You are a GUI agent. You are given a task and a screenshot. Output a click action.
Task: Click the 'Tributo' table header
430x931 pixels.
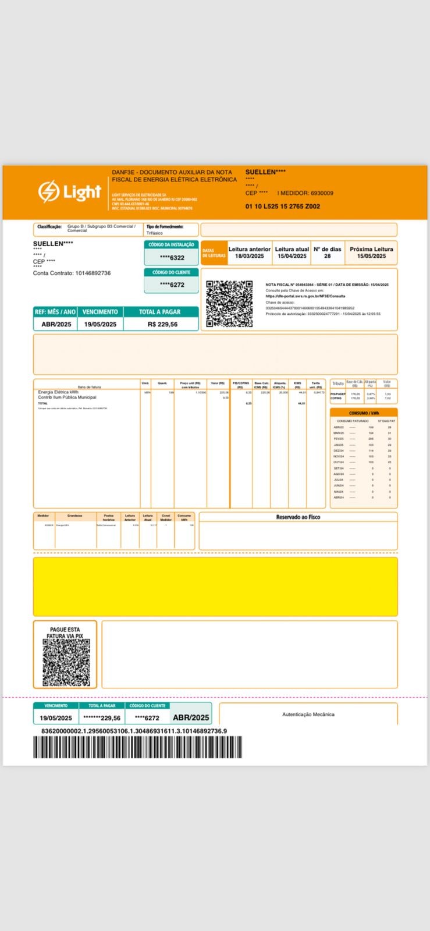point(337,383)
